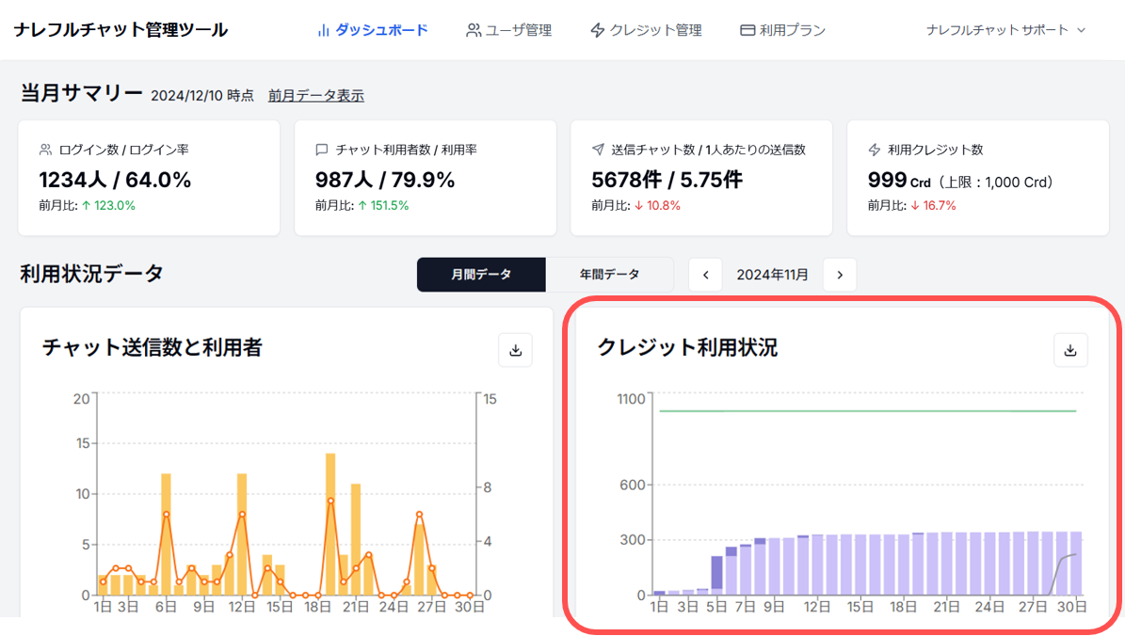The height and width of the screenshot is (636, 1125).
Task: Click the credit management lightning icon
Action: (x=597, y=30)
